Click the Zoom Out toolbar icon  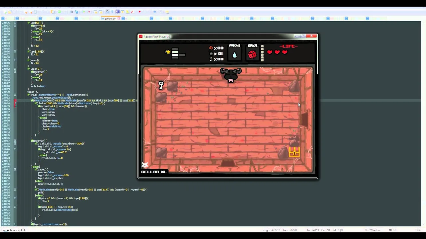[89, 12]
